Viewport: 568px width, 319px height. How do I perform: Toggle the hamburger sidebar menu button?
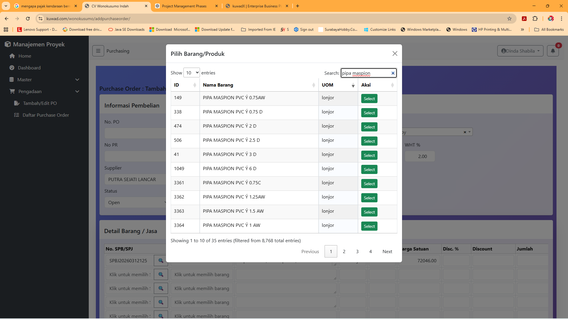click(x=98, y=51)
